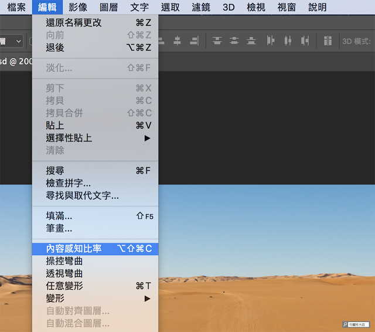Viewport: 375px width, 332px height.
Task: Click the greyed 拷貝合併 item
Action: (95, 113)
